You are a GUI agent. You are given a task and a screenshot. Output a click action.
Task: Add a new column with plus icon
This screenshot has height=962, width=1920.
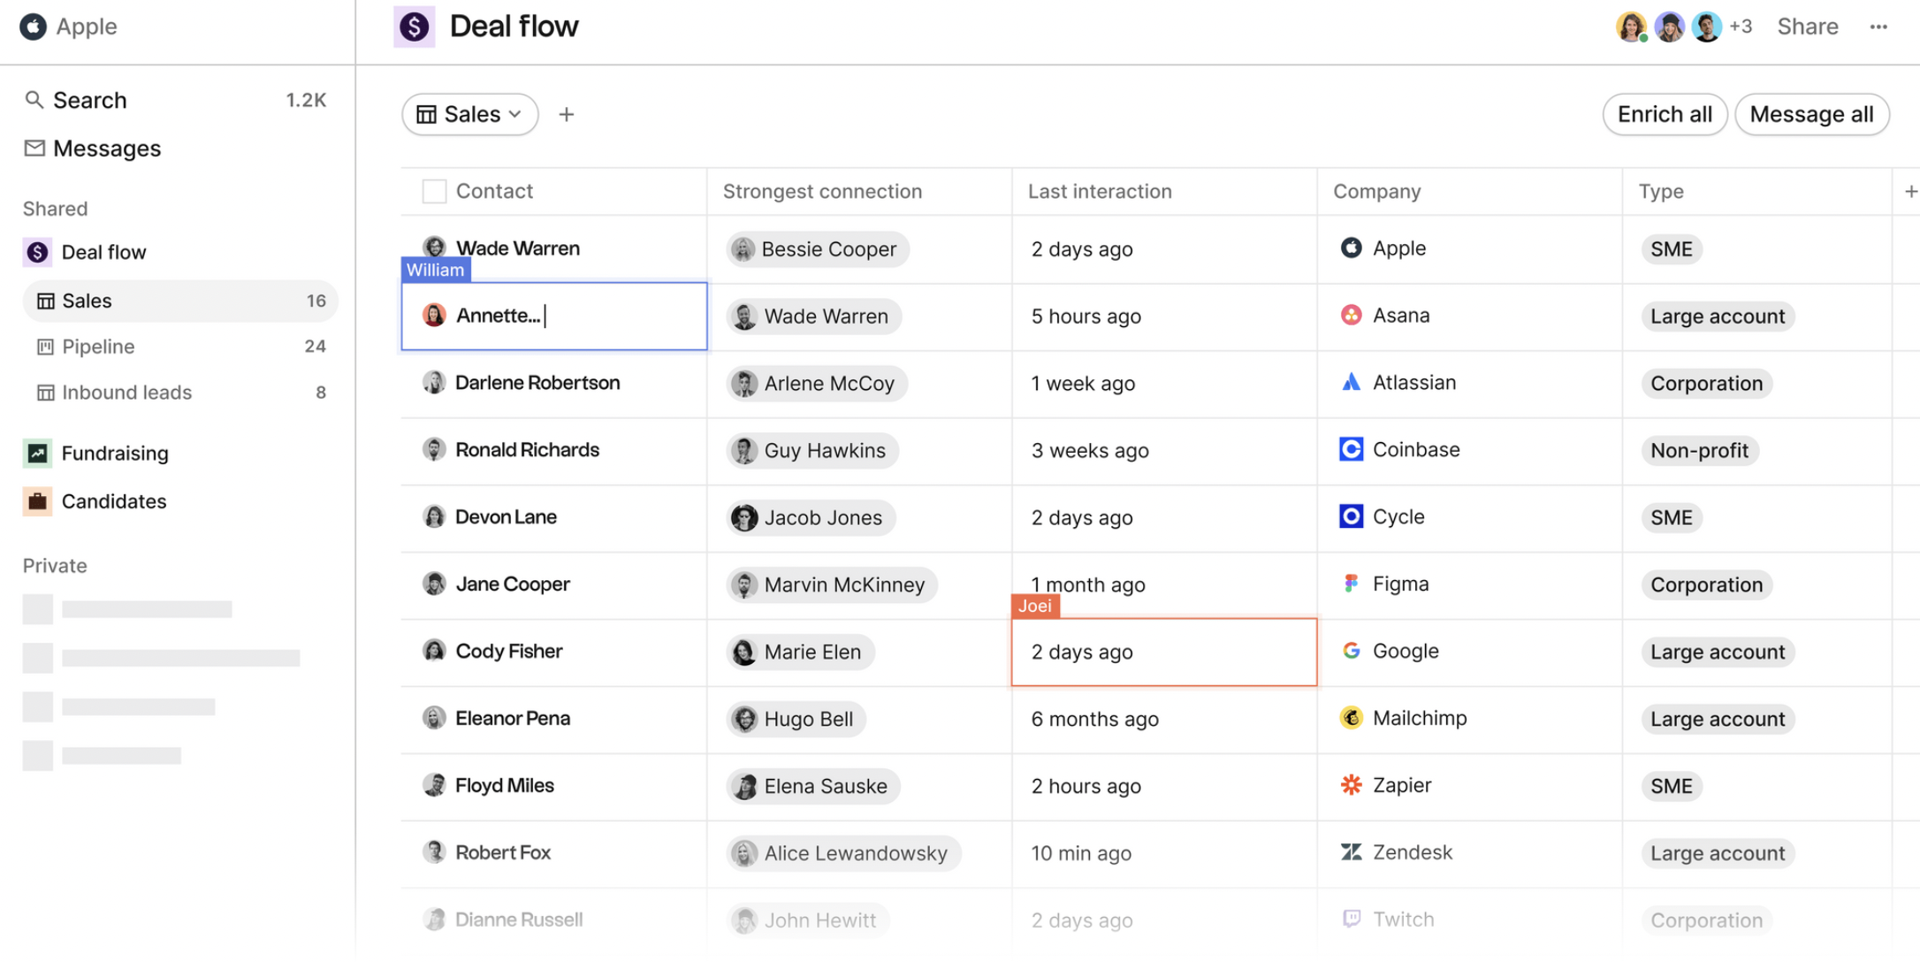pyautogui.click(x=1910, y=191)
